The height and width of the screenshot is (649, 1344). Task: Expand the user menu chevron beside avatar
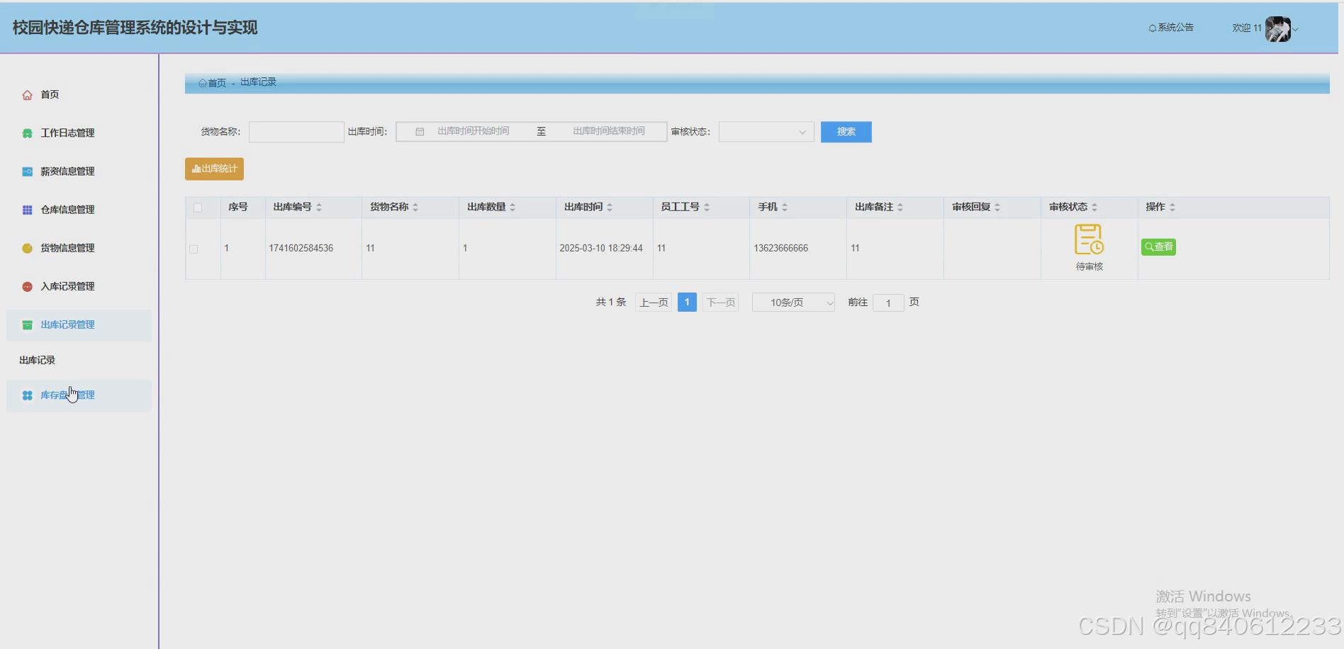(x=1295, y=30)
